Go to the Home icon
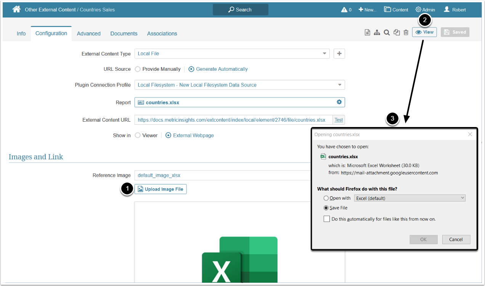The width and height of the screenshot is (485, 286). [16, 10]
